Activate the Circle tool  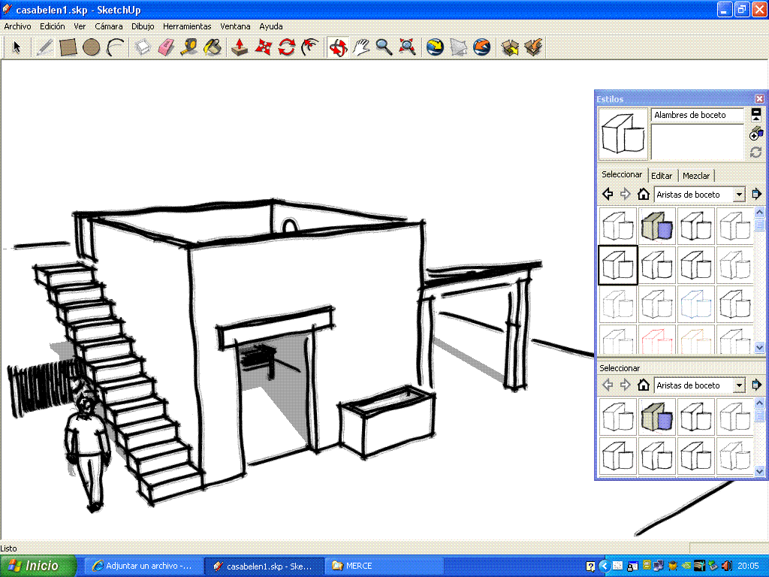pyautogui.click(x=92, y=47)
